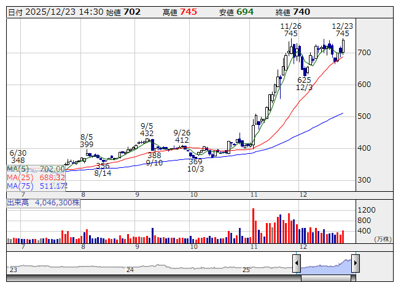Click the 24 year marker in overview
The width and height of the screenshot is (401, 288).
pos(130,270)
